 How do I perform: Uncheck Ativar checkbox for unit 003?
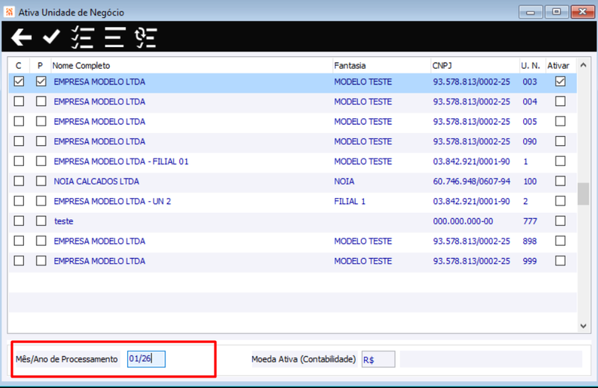point(560,81)
